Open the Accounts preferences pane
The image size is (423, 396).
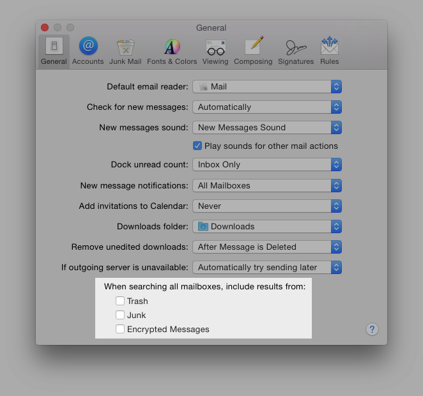pos(88,51)
